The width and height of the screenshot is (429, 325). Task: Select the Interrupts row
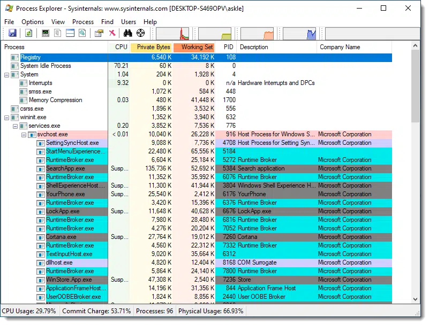coord(197,83)
